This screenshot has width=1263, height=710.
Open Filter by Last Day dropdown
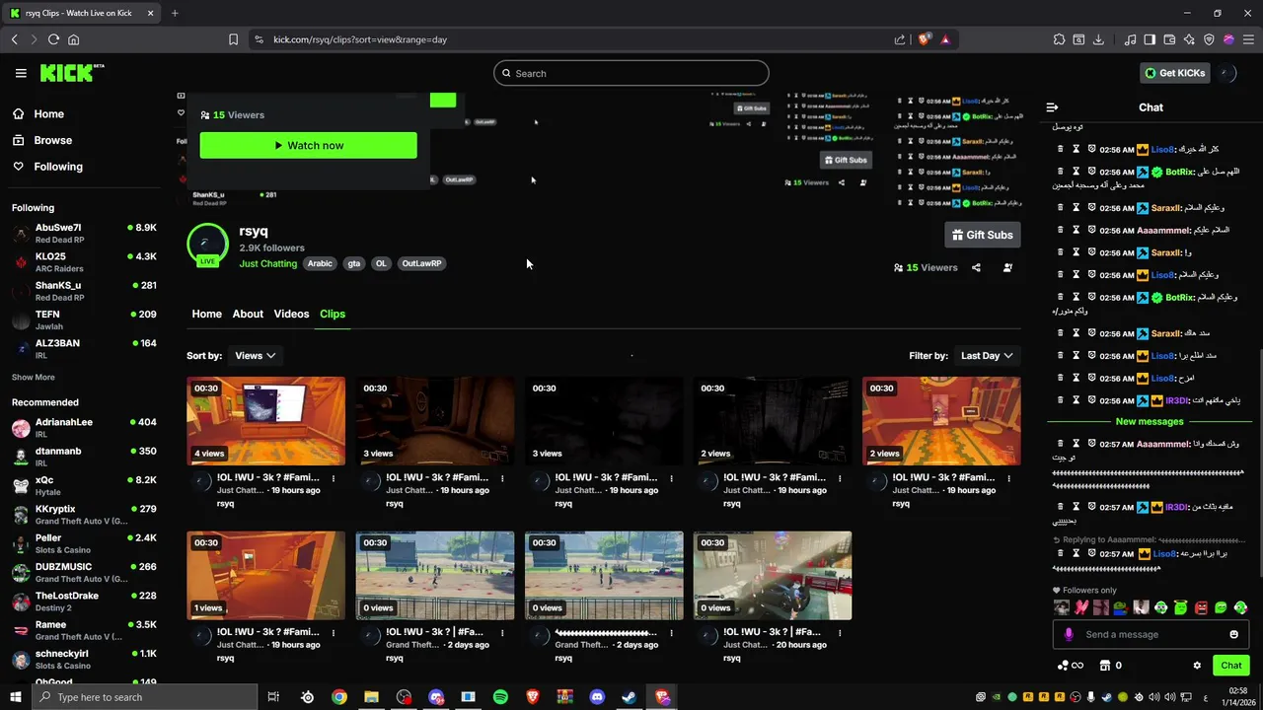987,355
